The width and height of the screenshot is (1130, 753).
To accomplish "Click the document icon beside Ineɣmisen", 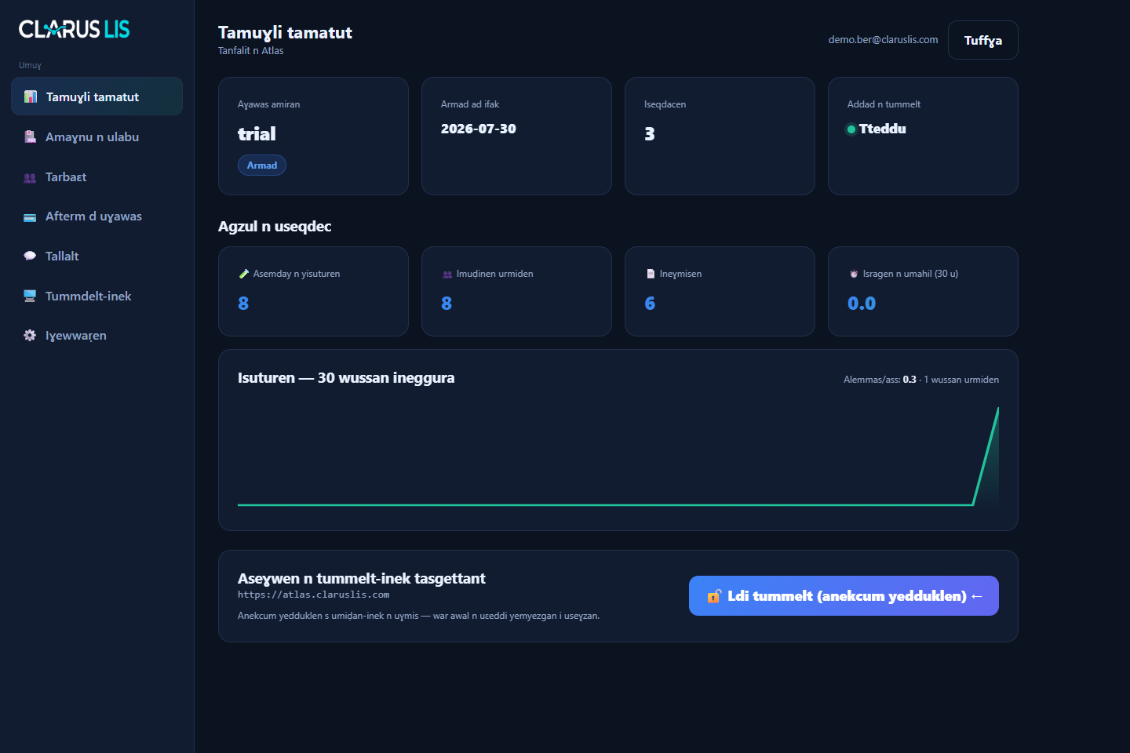I will tap(651, 274).
